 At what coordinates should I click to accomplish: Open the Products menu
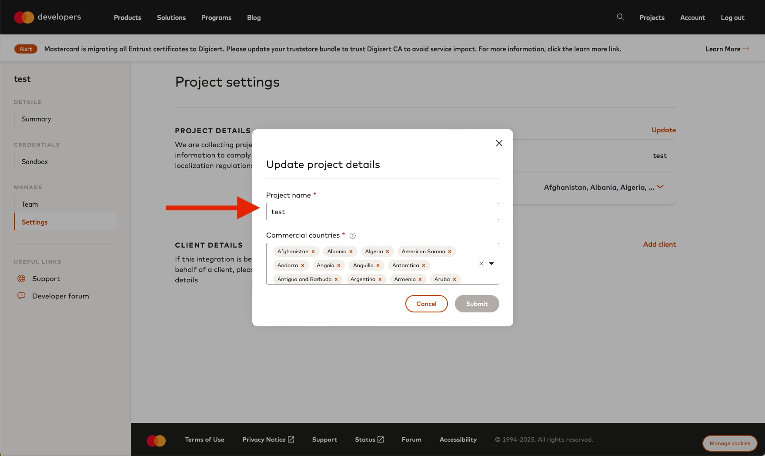pos(127,18)
